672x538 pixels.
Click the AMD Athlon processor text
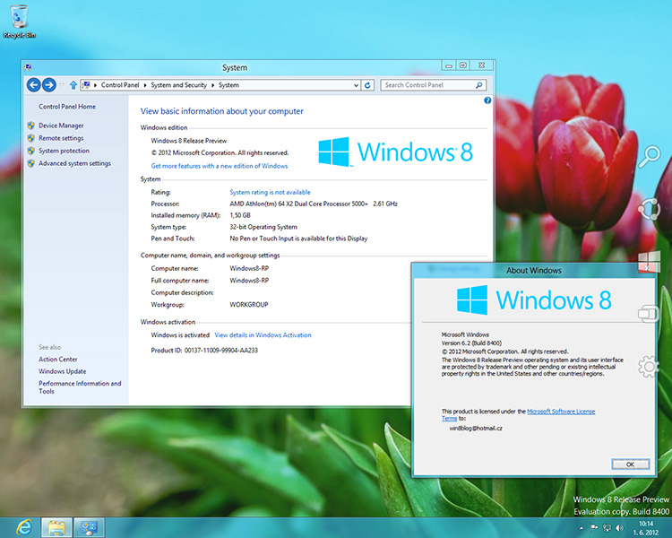[x=314, y=204]
